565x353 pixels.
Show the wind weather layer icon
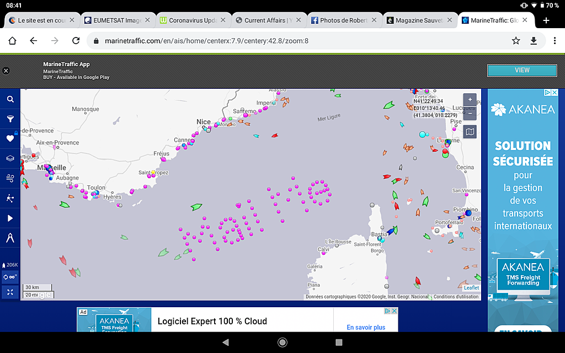click(10, 178)
